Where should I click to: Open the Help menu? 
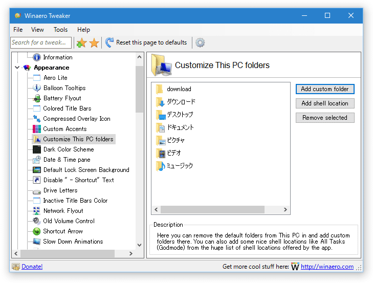83,30
